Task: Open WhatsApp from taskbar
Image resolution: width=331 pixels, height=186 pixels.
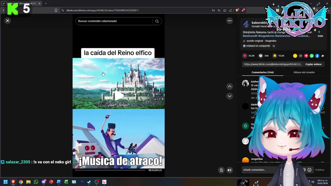Action: click(x=36, y=182)
